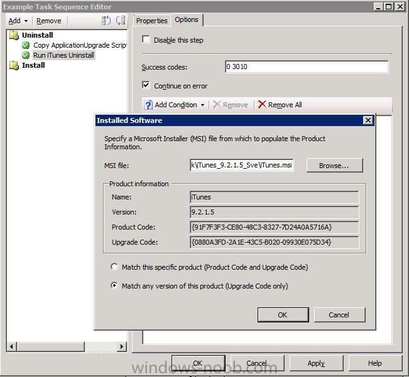Click the grey X icon next to Remove

click(217, 105)
